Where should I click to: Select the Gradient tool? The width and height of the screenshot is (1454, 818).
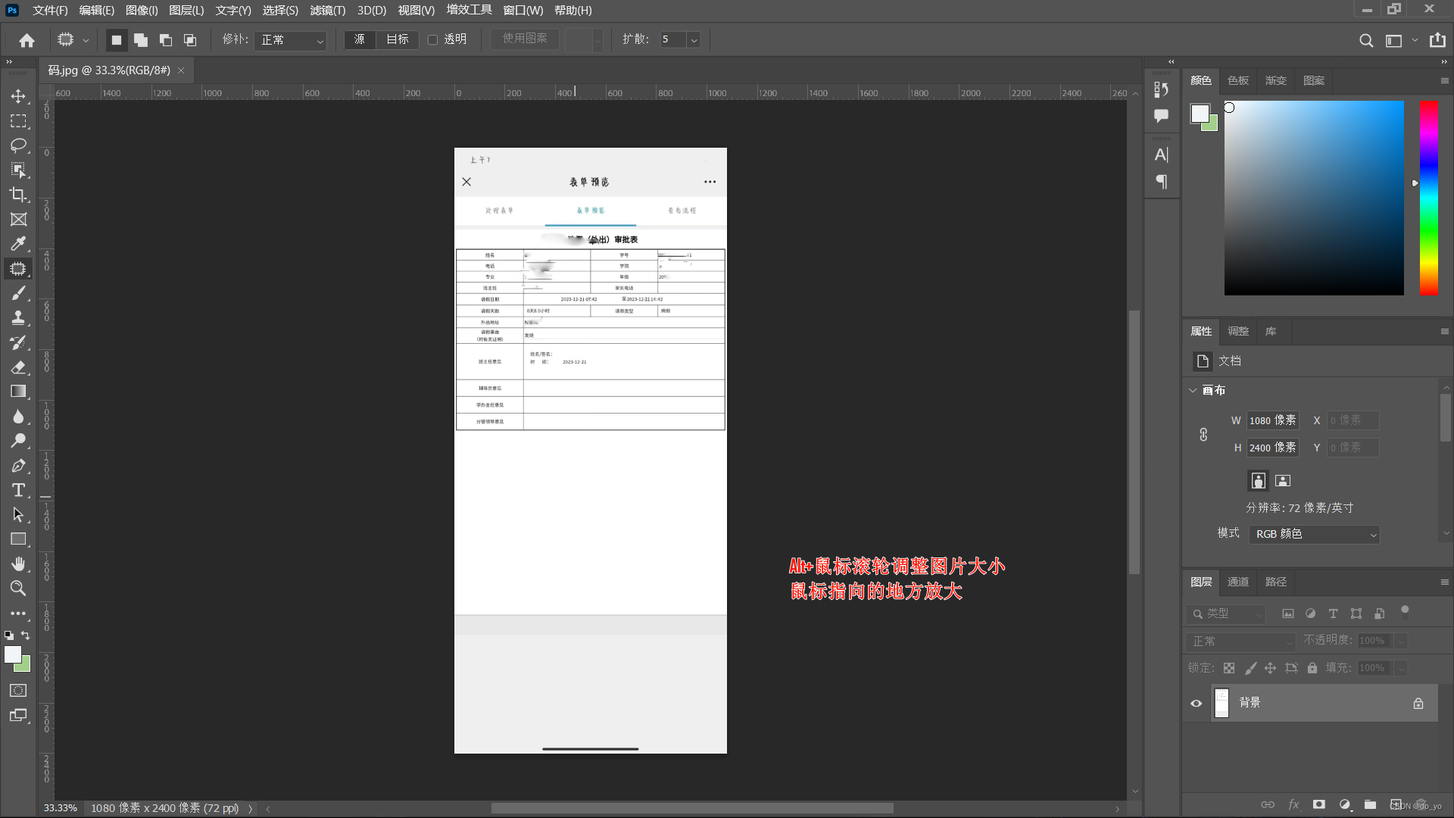[18, 392]
